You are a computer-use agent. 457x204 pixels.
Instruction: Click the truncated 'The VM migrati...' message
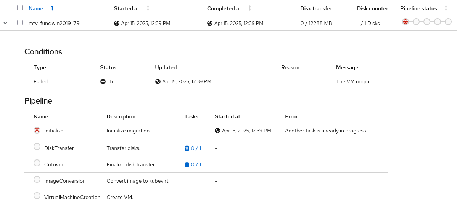356,81
